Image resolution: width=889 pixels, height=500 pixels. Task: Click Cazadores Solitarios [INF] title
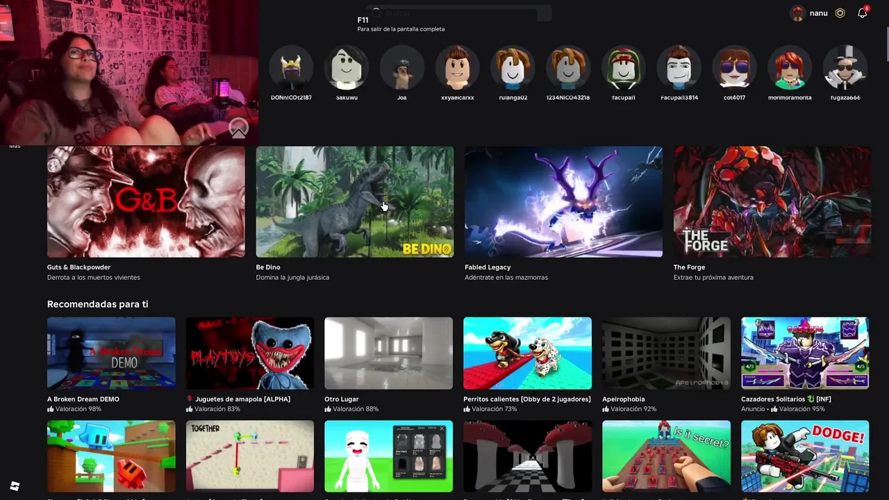[786, 399]
